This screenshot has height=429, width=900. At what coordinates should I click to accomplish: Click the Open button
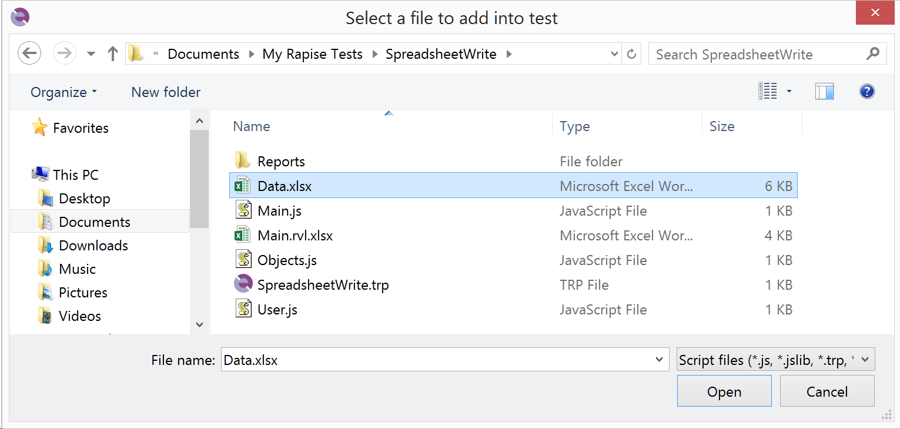pyautogui.click(x=724, y=391)
